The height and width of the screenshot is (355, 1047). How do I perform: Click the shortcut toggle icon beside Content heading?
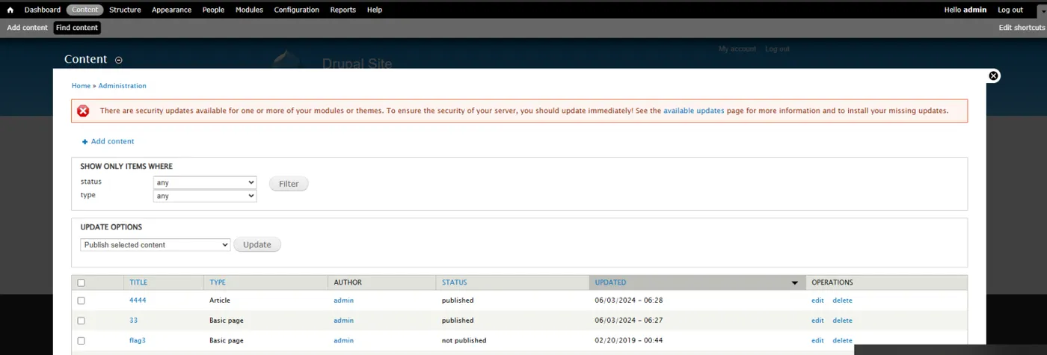(119, 60)
